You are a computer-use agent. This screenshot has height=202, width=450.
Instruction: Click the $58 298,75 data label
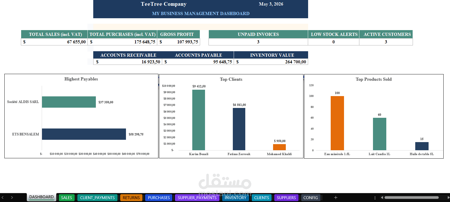point(136,134)
